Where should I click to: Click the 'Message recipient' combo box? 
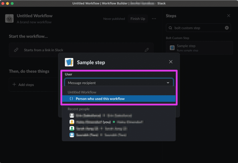tap(114, 83)
